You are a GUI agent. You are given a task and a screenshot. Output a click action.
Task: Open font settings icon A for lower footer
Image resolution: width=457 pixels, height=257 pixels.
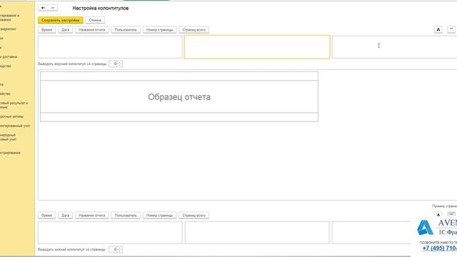pos(438,215)
